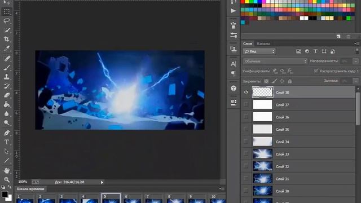Open the opacity Непрозрачность dropdown arrow
The height and width of the screenshot is (203, 361).
[356, 61]
